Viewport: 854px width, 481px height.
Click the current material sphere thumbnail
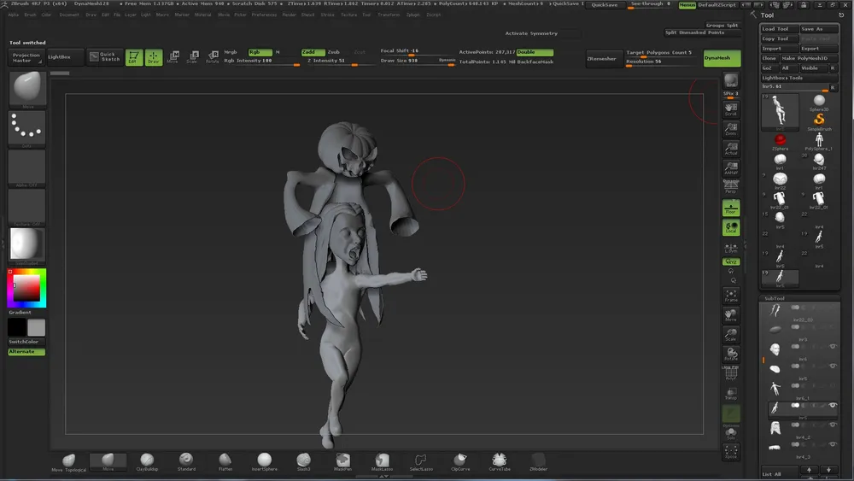pos(26,243)
